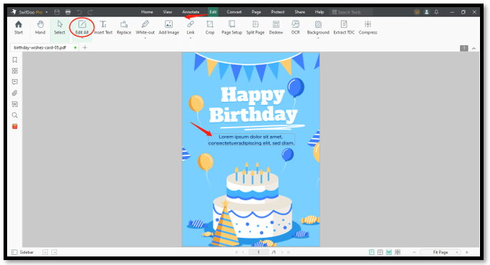Switch to the Home tab
The width and height of the screenshot is (490, 265).
point(147,12)
